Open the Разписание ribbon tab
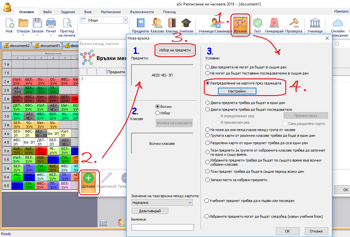The height and width of the screenshot is (237, 350). coord(111,12)
